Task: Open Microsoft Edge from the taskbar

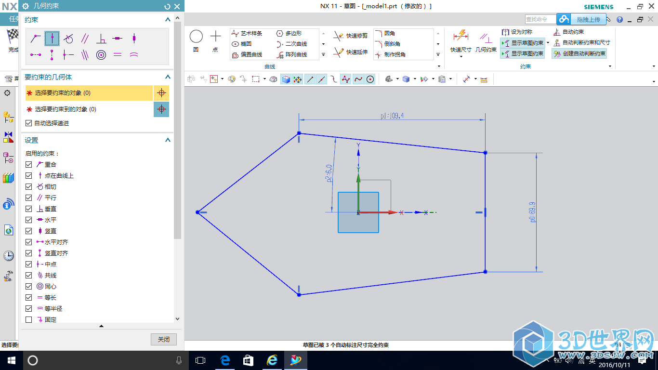Action: click(x=225, y=360)
